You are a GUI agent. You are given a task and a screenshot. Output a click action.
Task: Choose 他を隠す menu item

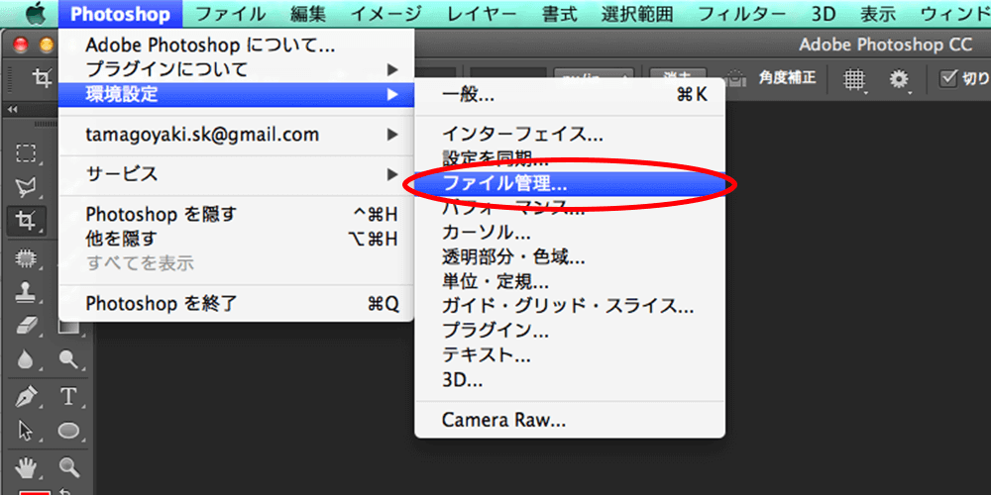[x=237, y=239]
